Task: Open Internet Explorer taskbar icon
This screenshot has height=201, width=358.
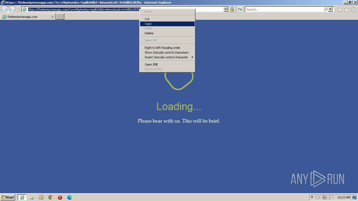Action: click(x=22, y=197)
